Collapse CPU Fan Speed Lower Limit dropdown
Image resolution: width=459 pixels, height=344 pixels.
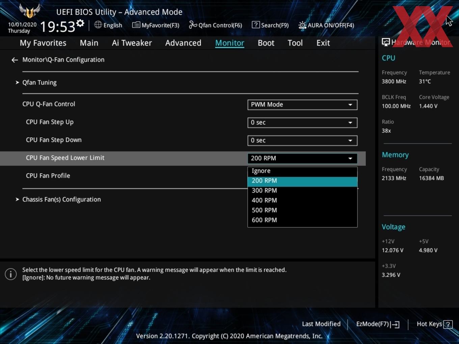pyautogui.click(x=302, y=158)
